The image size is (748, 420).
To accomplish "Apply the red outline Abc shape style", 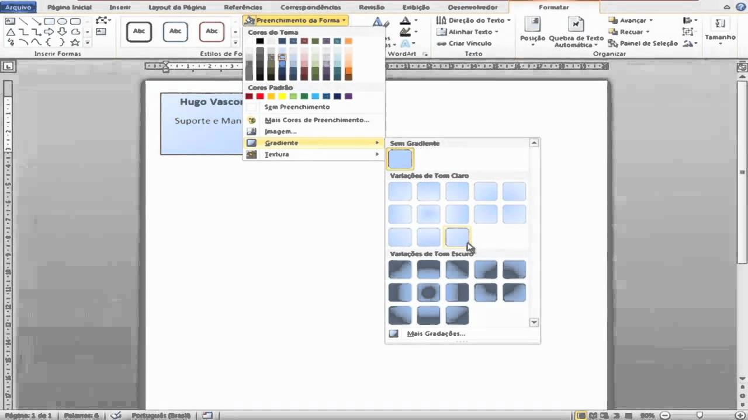I will [212, 32].
